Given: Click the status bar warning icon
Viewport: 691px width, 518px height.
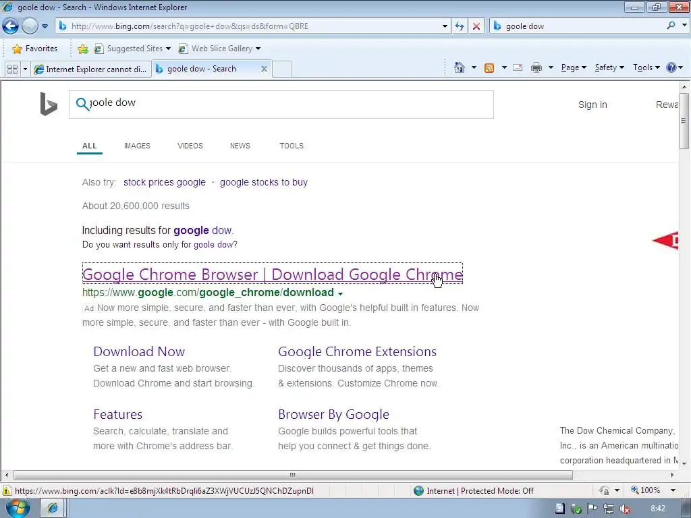Looking at the screenshot, I should coord(7,491).
